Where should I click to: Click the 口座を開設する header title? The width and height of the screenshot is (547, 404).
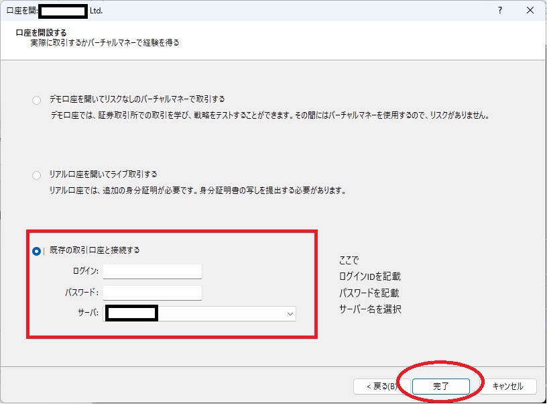coord(41,32)
